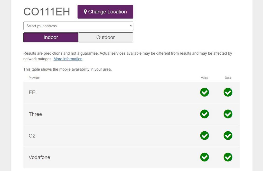Click the Three voice availability checkmark
The height and width of the screenshot is (171, 263).
coord(204,114)
